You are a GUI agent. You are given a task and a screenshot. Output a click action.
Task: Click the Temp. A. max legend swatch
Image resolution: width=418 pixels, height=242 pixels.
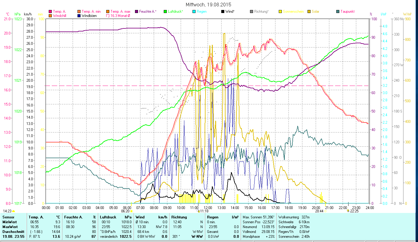pos(107,12)
